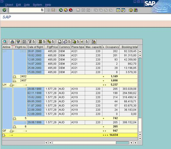The height and width of the screenshot is (149, 171).
Task: Open the command field history dropdown
Action: [x=42, y=10]
